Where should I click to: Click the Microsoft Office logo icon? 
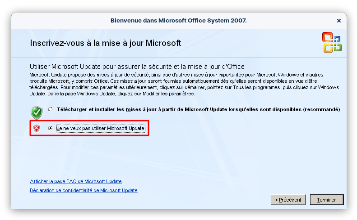tap(332, 42)
